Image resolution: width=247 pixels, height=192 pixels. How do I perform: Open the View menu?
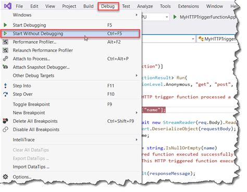50,6
